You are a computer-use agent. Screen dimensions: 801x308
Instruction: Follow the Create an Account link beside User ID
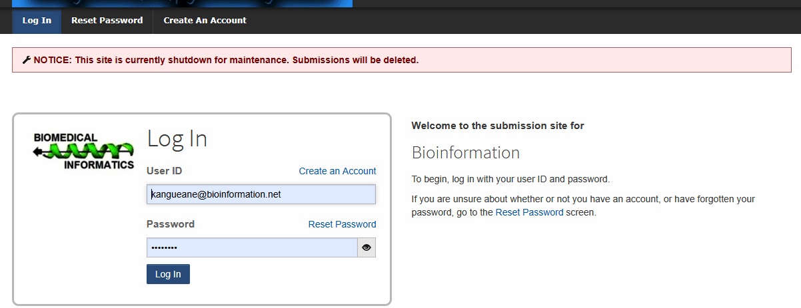[337, 171]
